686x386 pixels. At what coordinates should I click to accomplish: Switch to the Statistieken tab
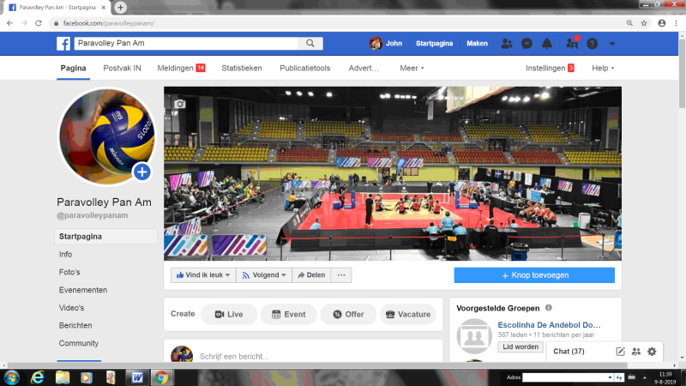click(x=242, y=69)
